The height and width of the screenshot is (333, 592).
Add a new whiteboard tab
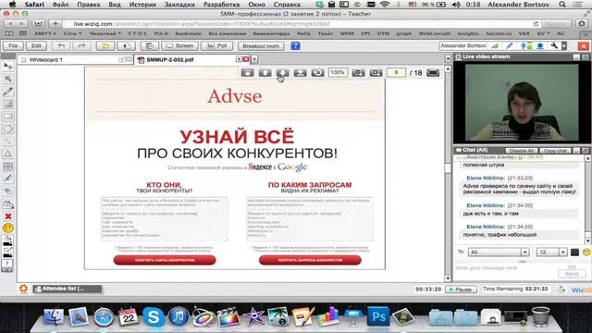point(254,59)
